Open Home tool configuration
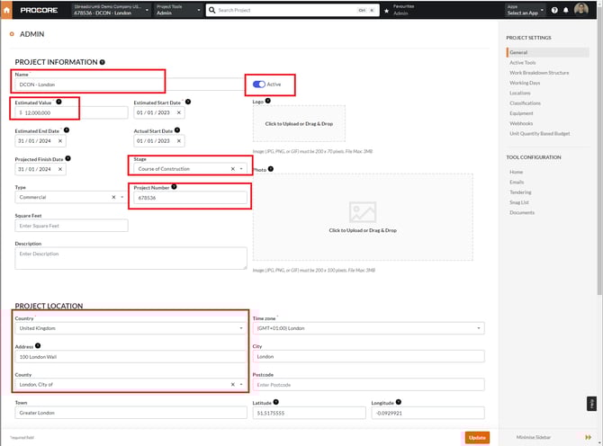Screen dimensions: 603x446 point(516,172)
